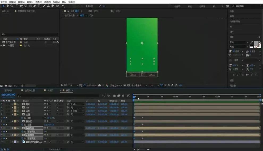Toggle stopwatch on 位置 property

pyautogui.click(x=22, y=125)
